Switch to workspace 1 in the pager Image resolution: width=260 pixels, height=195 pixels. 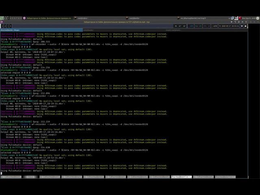pyautogui.click(x=5, y=18)
